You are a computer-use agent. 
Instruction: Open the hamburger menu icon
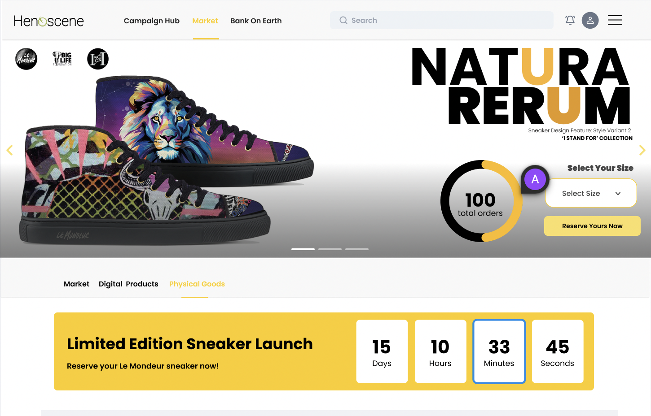coord(615,20)
